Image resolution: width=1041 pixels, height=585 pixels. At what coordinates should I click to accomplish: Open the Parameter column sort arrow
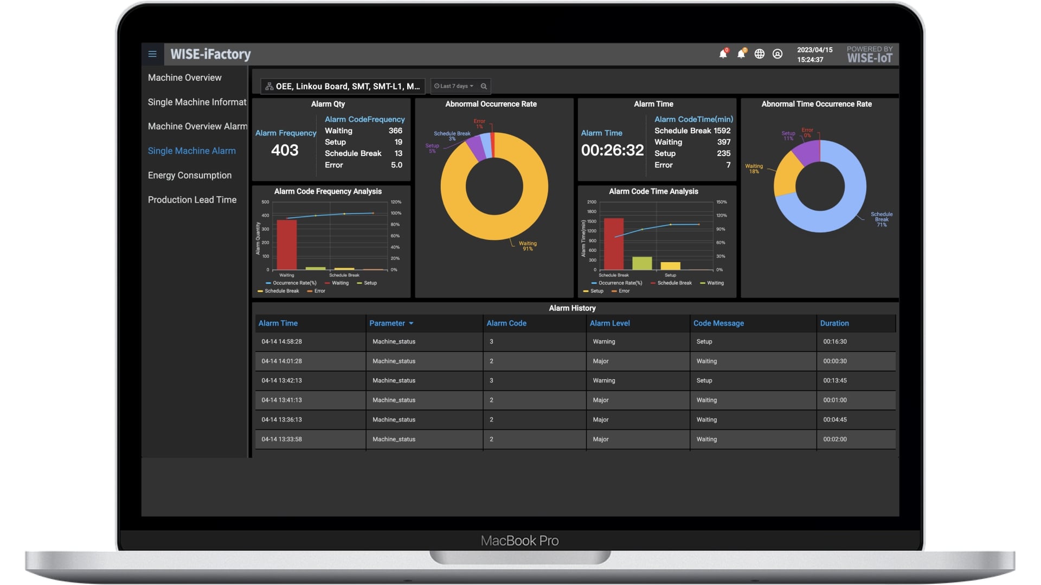[411, 323]
